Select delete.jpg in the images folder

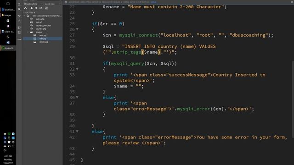pyautogui.click(x=44, y=42)
